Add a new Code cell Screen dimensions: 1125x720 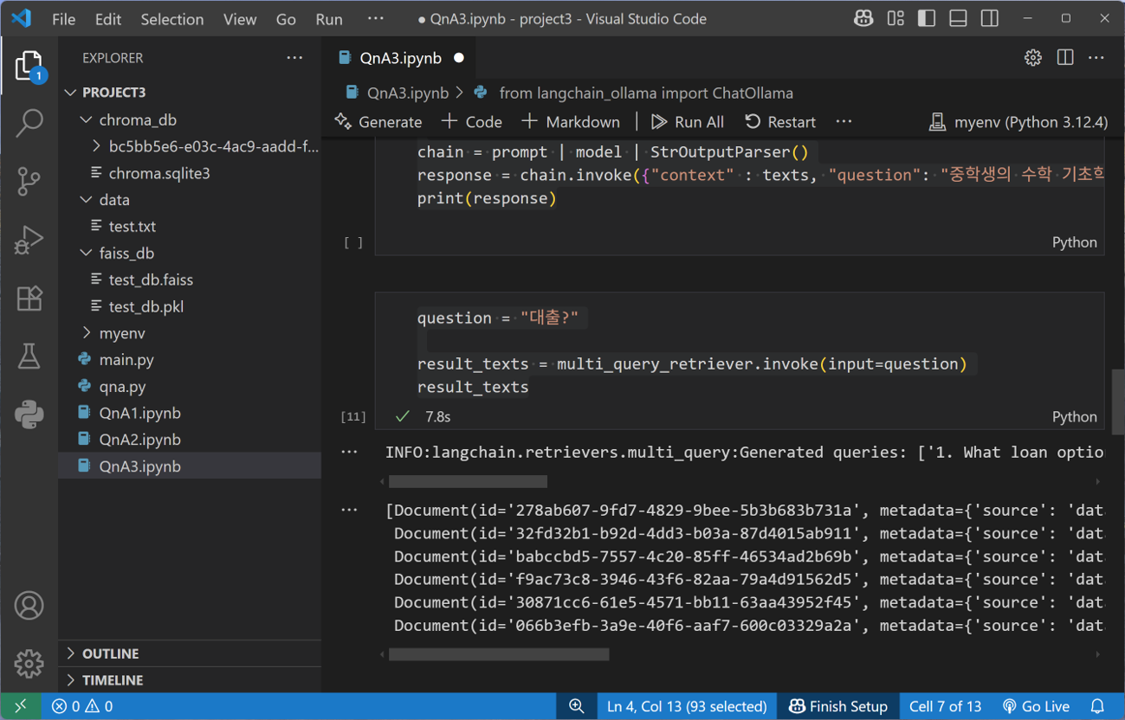pyautogui.click(x=472, y=122)
